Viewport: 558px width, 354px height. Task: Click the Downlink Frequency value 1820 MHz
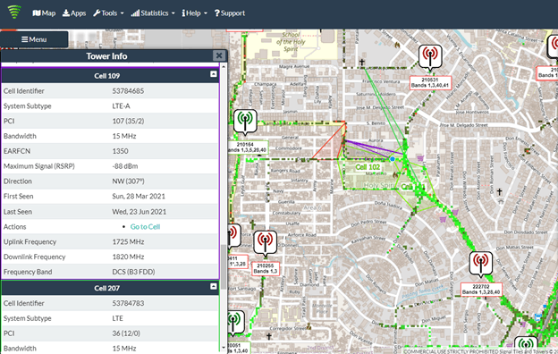[128, 257]
